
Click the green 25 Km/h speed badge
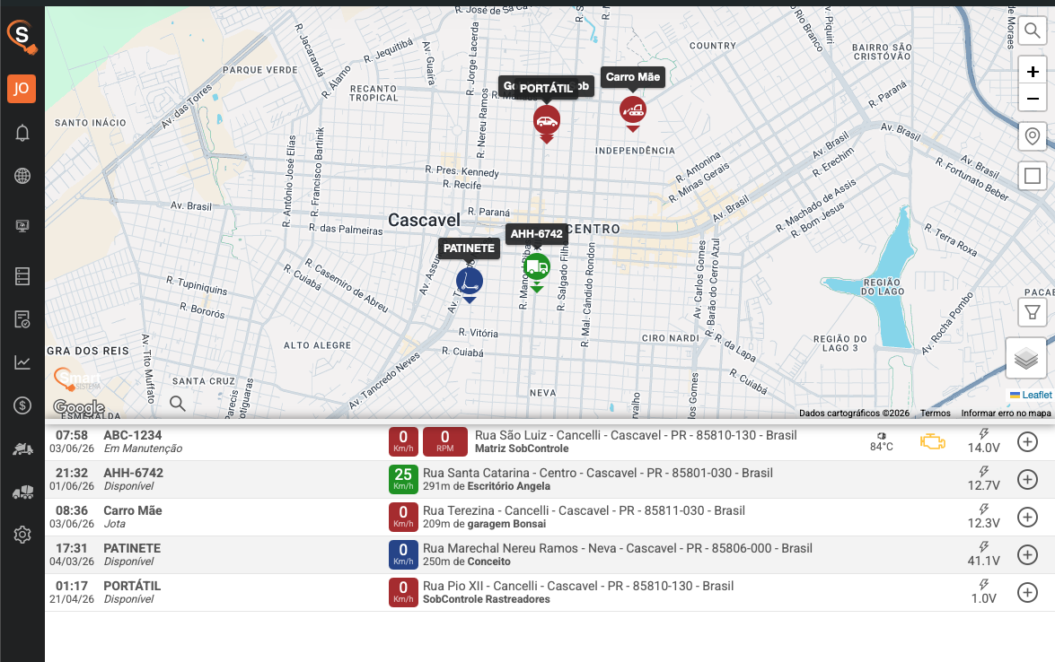pyautogui.click(x=403, y=479)
